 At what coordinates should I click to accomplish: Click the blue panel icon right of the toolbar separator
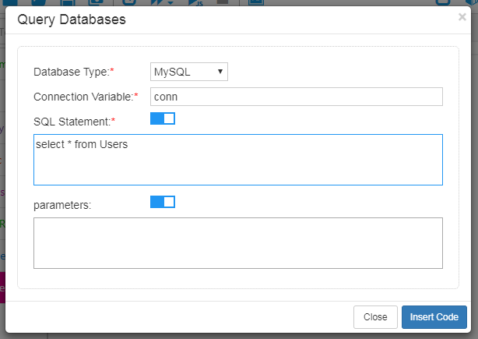[x=256, y=3]
